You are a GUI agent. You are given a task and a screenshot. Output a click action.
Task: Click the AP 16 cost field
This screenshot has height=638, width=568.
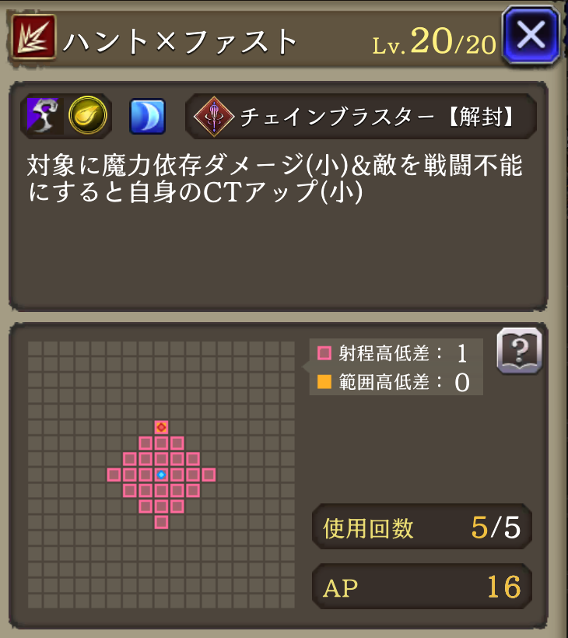(422, 587)
